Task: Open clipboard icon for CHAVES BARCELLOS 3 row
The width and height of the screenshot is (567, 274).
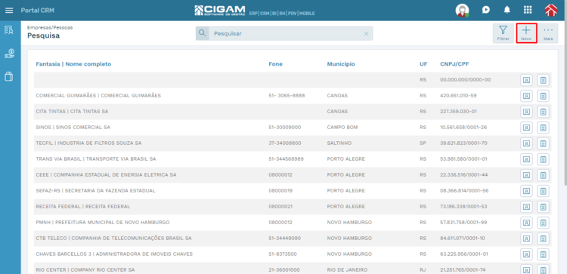Action: [543, 254]
